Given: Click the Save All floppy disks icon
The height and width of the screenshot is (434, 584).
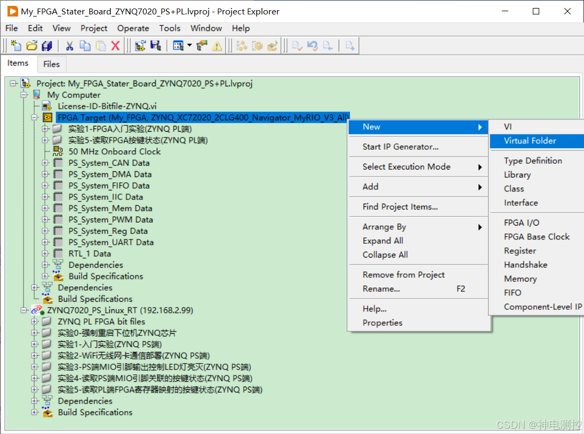Looking at the screenshot, I should point(47,45).
